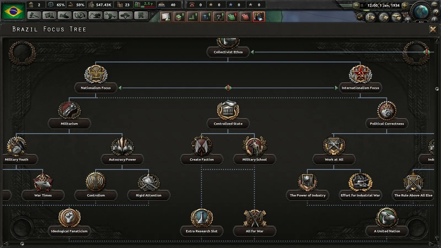Open the air map mode button
441x248 pixels.
[x=397, y=17]
